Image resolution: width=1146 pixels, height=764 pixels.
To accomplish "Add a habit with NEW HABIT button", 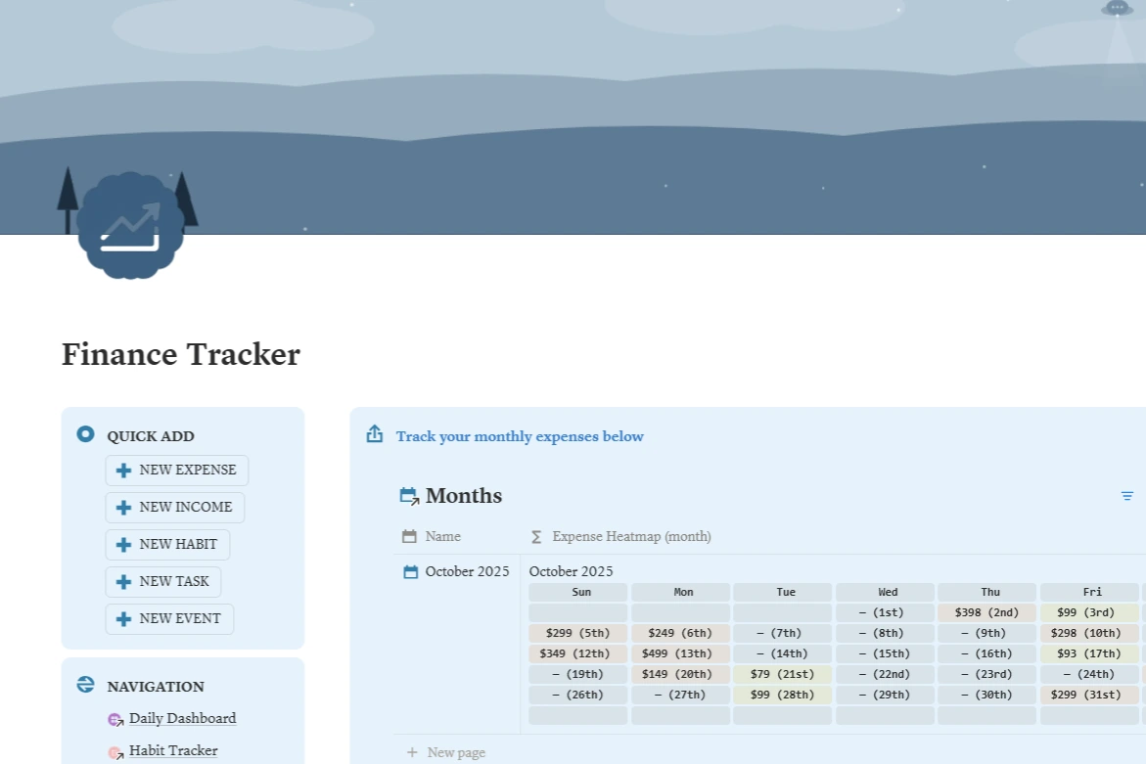I will (x=167, y=544).
